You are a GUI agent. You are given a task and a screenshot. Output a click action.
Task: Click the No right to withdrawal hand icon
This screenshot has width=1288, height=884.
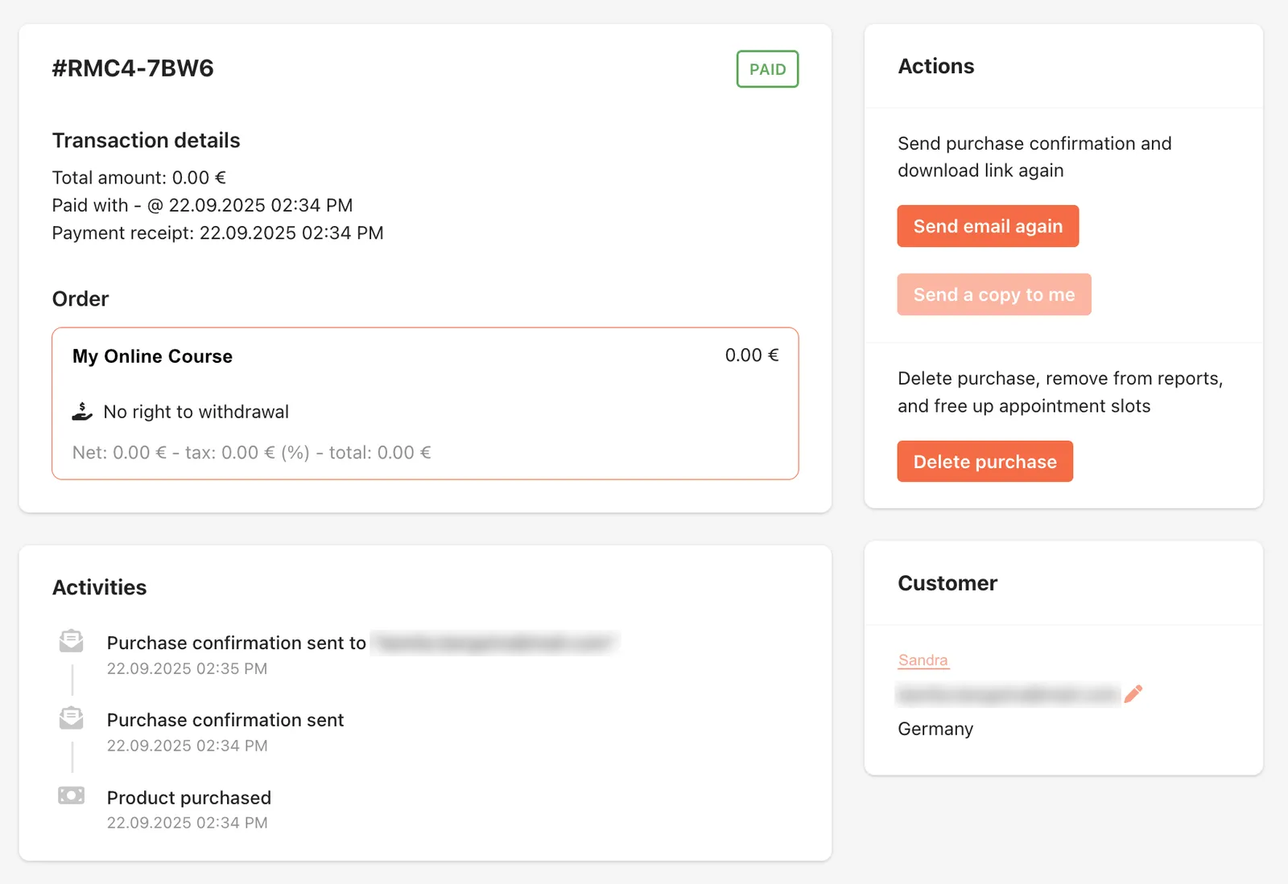tap(82, 412)
